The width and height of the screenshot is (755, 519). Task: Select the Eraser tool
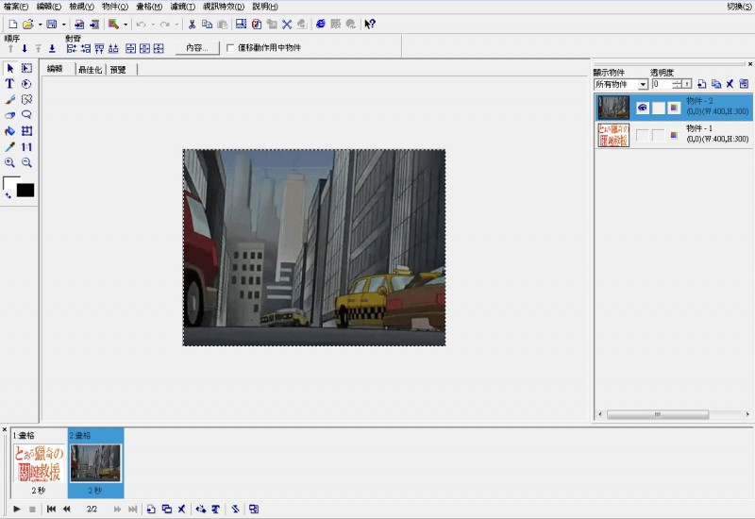pyautogui.click(x=9, y=115)
